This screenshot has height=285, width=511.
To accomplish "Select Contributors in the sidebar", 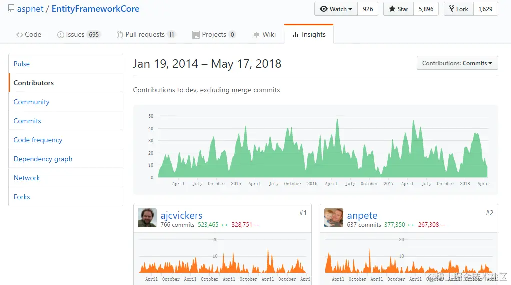I will click(66, 83).
